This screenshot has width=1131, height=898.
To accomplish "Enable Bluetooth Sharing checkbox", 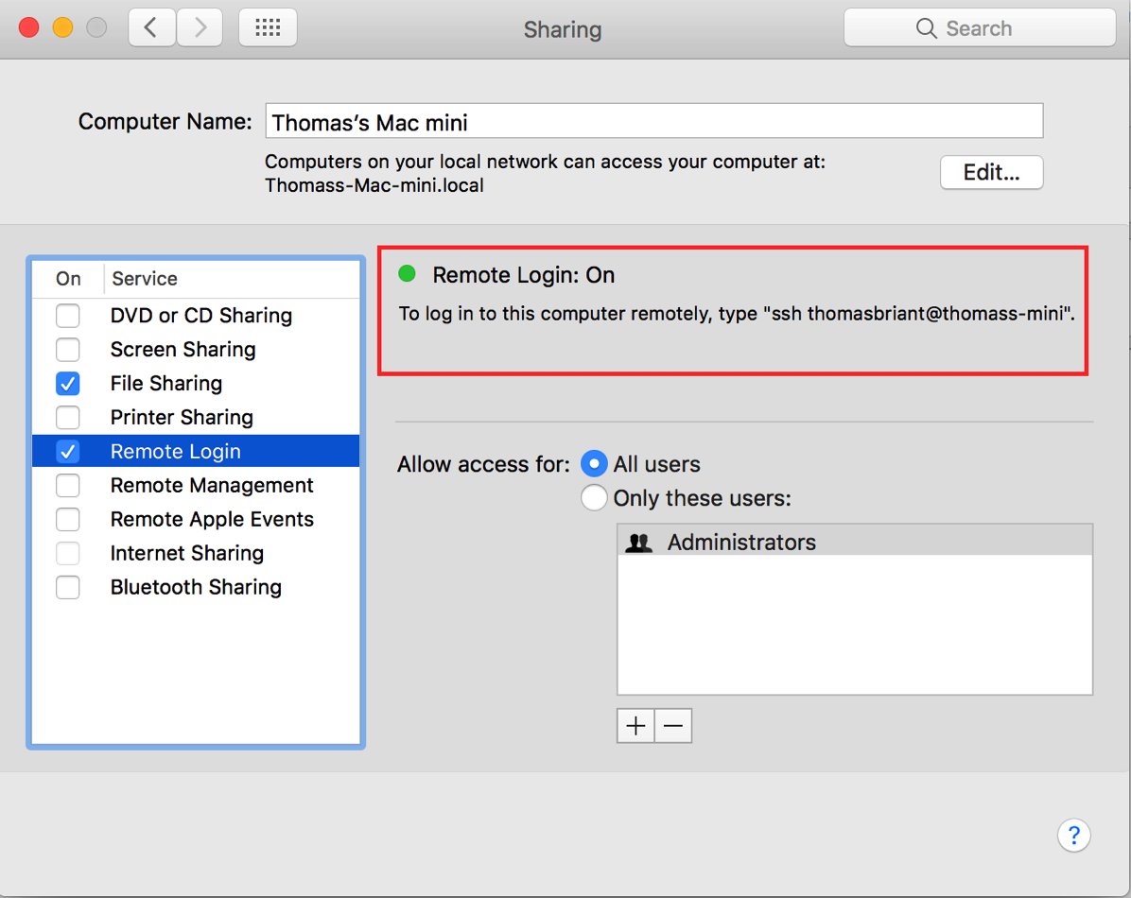I will coord(68,587).
